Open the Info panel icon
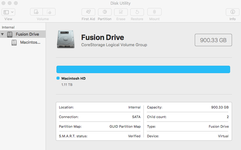This screenshot has width=241, height=150. click(x=232, y=12)
